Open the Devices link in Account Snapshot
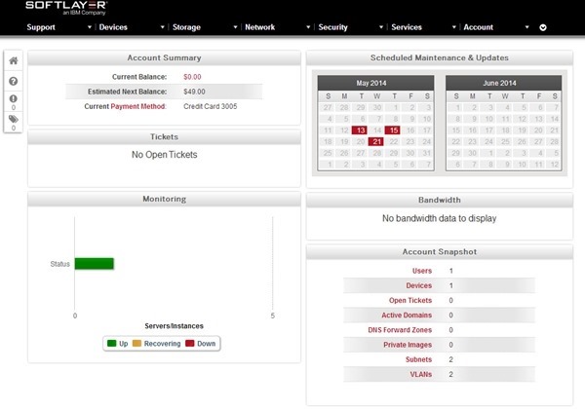 coord(419,285)
